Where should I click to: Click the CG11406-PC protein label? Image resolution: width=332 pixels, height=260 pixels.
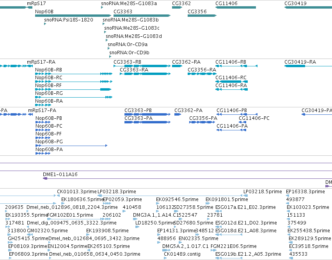(254, 118)
